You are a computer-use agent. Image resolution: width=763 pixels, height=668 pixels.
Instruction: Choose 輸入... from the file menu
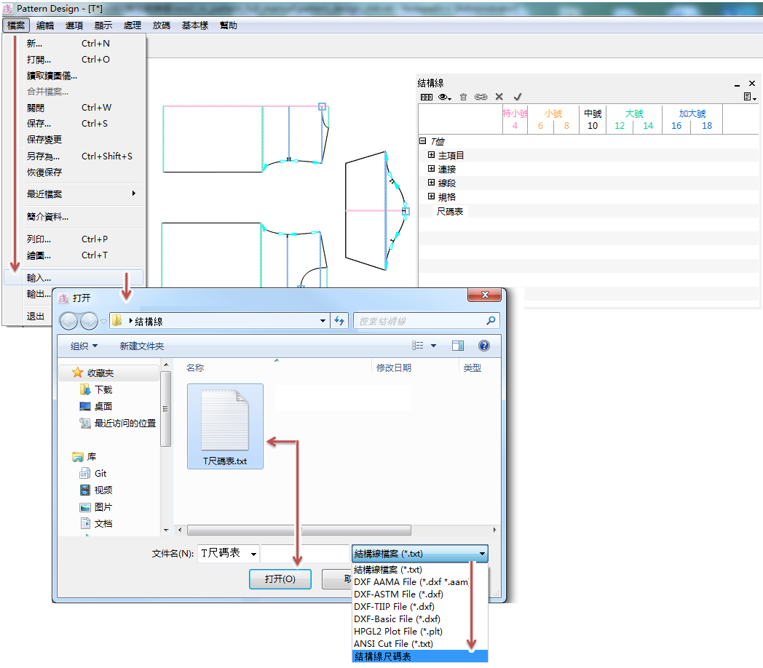pos(73,278)
